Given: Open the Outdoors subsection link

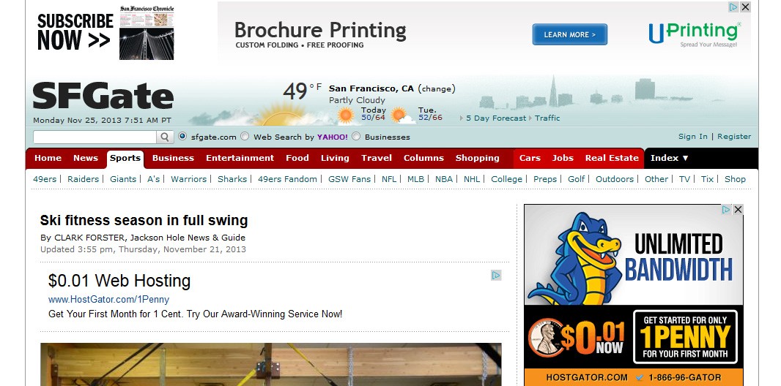Looking at the screenshot, I should 615,179.
